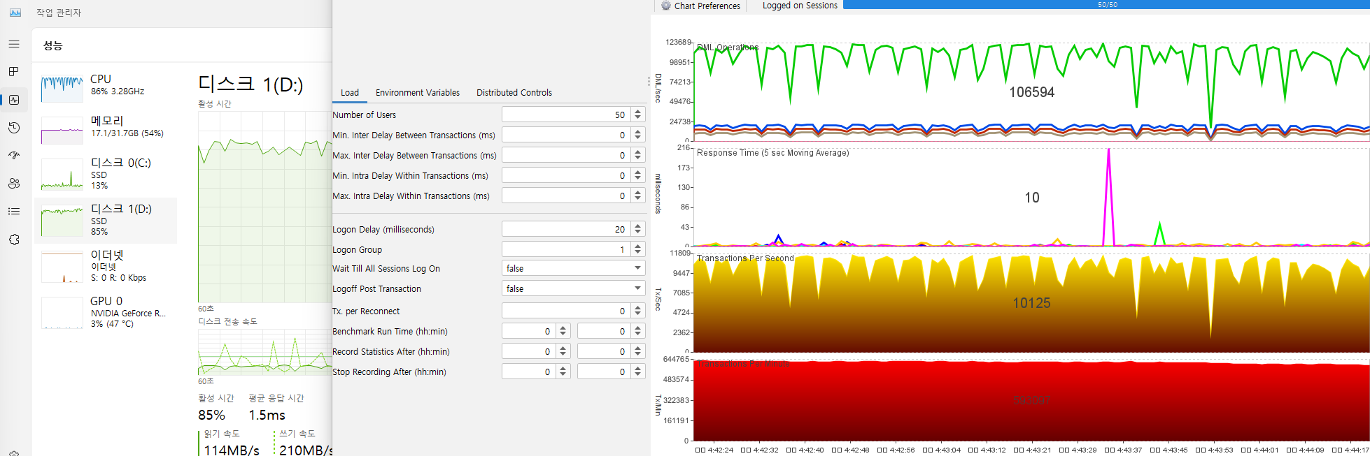Click the 50/50 sessions progress bar

1106,5
